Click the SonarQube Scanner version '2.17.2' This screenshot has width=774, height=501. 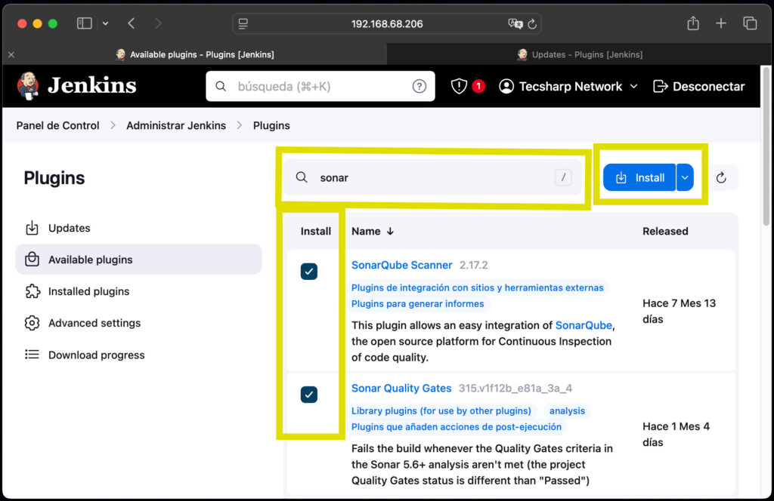click(473, 265)
